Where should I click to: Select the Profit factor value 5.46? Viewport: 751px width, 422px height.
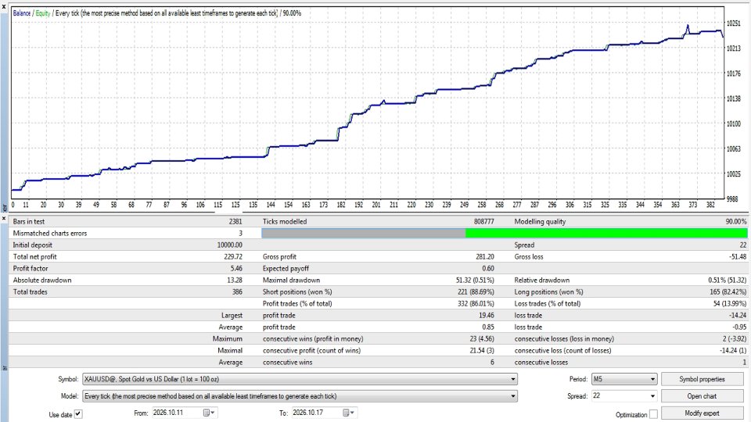(236, 268)
